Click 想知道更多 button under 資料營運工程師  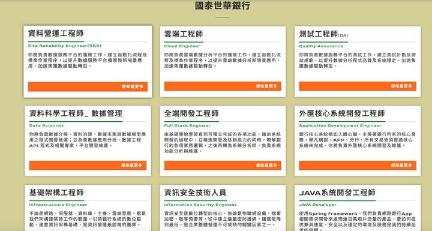pos(88,86)
